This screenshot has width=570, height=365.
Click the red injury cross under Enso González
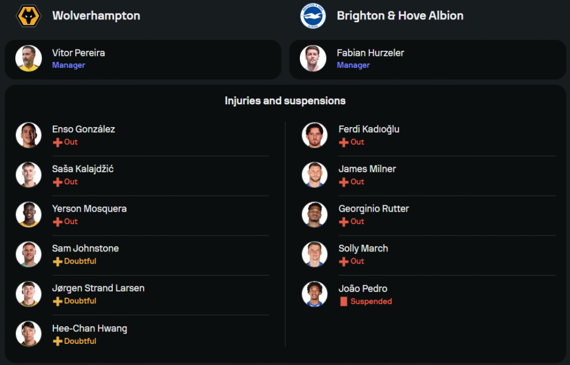pos(58,142)
